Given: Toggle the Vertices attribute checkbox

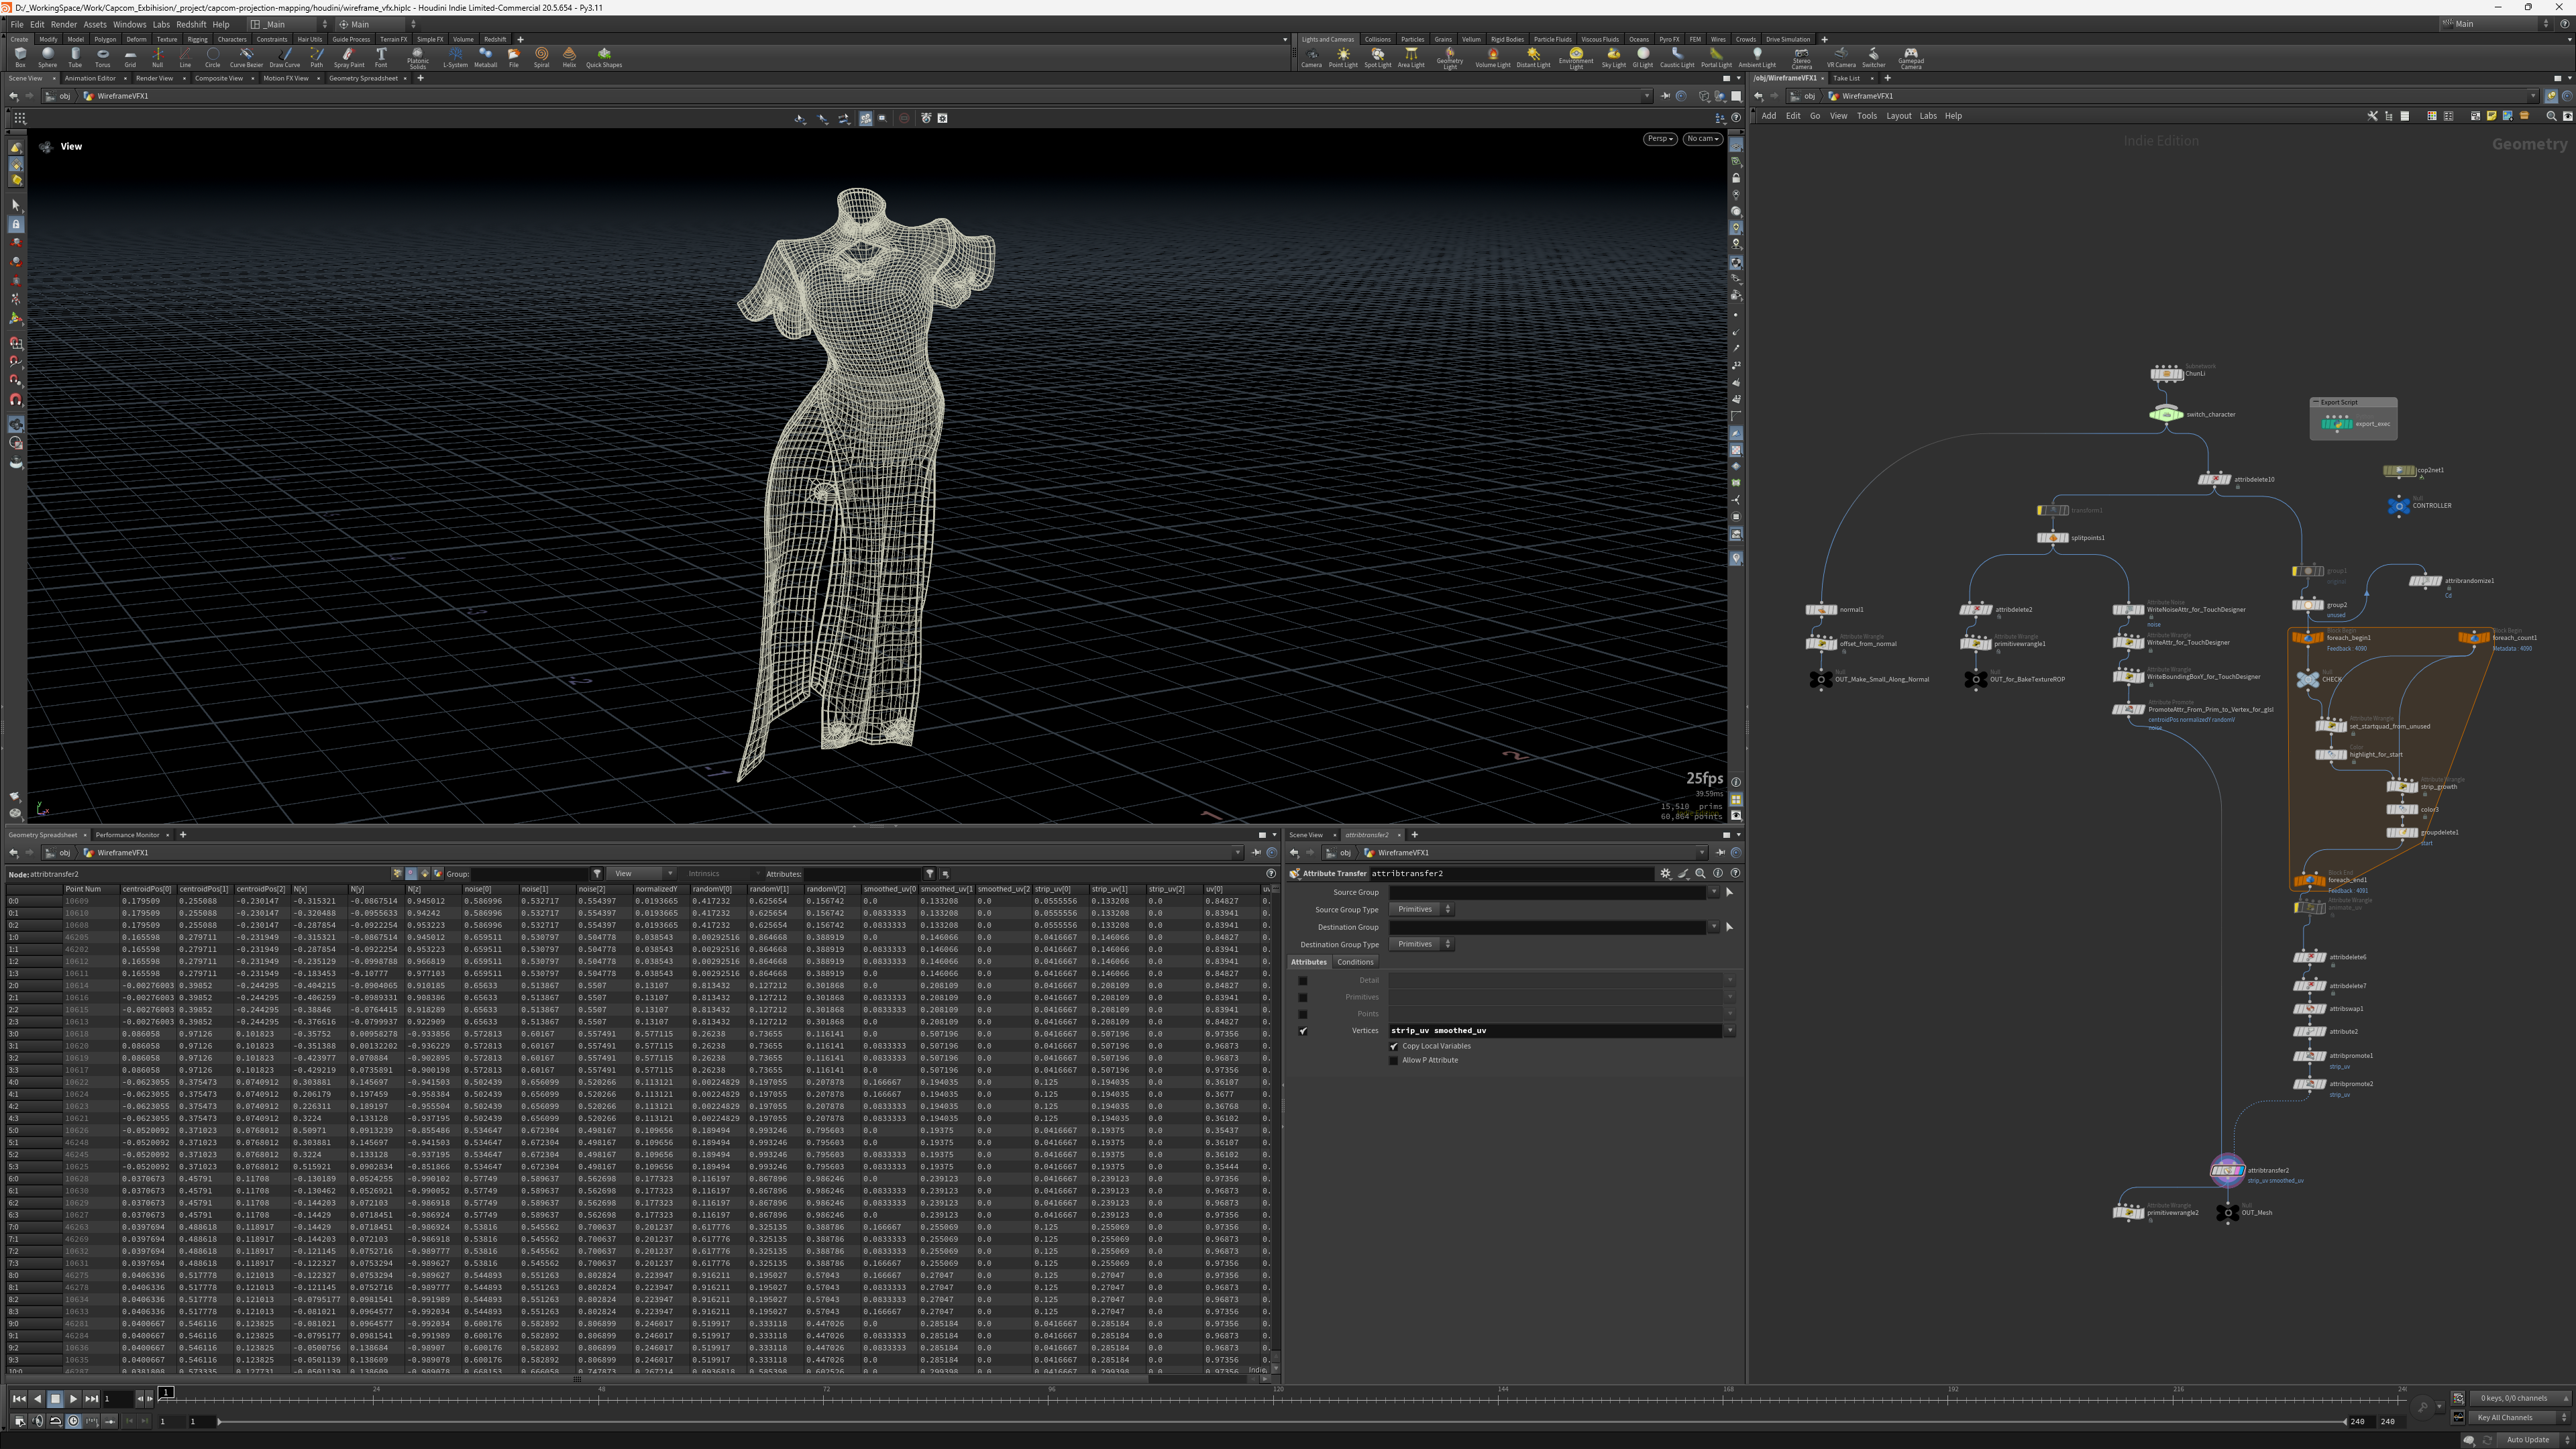Looking at the screenshot, I should point(1303,1030).
